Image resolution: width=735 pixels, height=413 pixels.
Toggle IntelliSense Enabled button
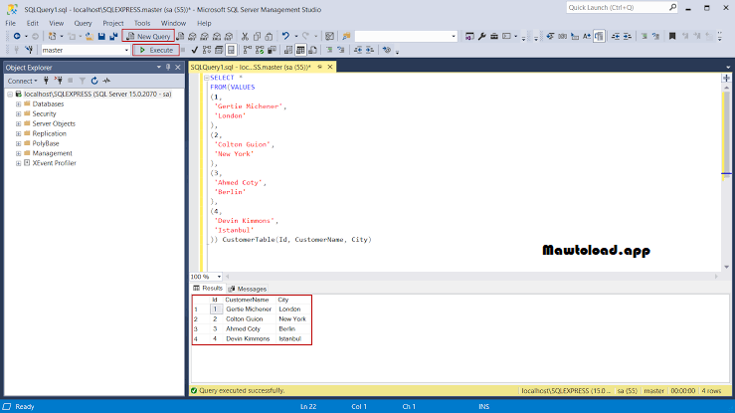coord(231,50)
